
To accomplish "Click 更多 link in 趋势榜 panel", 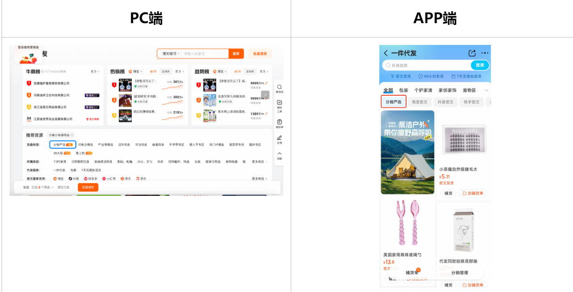I will 264,71.
